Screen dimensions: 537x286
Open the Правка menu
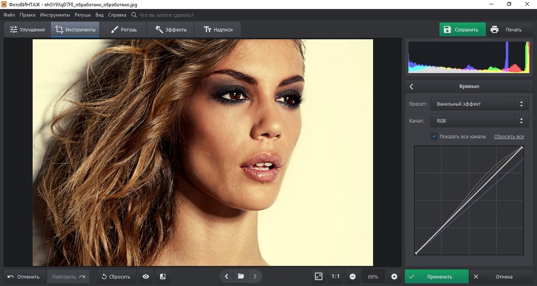pyautogui.click(x=27, y=15)
